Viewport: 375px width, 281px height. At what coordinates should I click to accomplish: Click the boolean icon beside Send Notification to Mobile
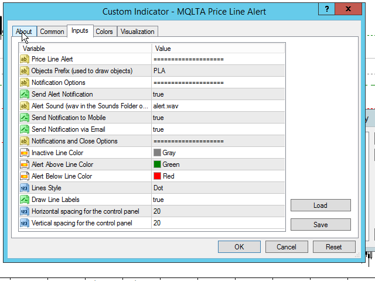pos(25,118)
